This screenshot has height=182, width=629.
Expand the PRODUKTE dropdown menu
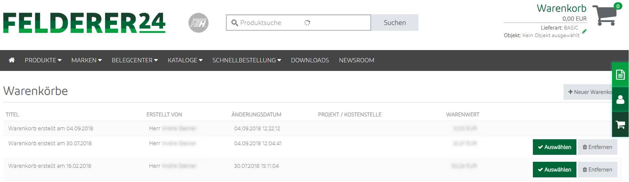(43, 60)
